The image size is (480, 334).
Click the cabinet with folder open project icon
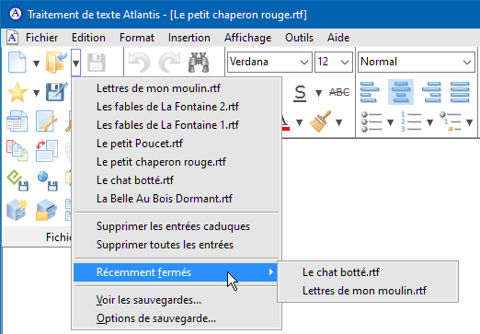pos(46,210)
